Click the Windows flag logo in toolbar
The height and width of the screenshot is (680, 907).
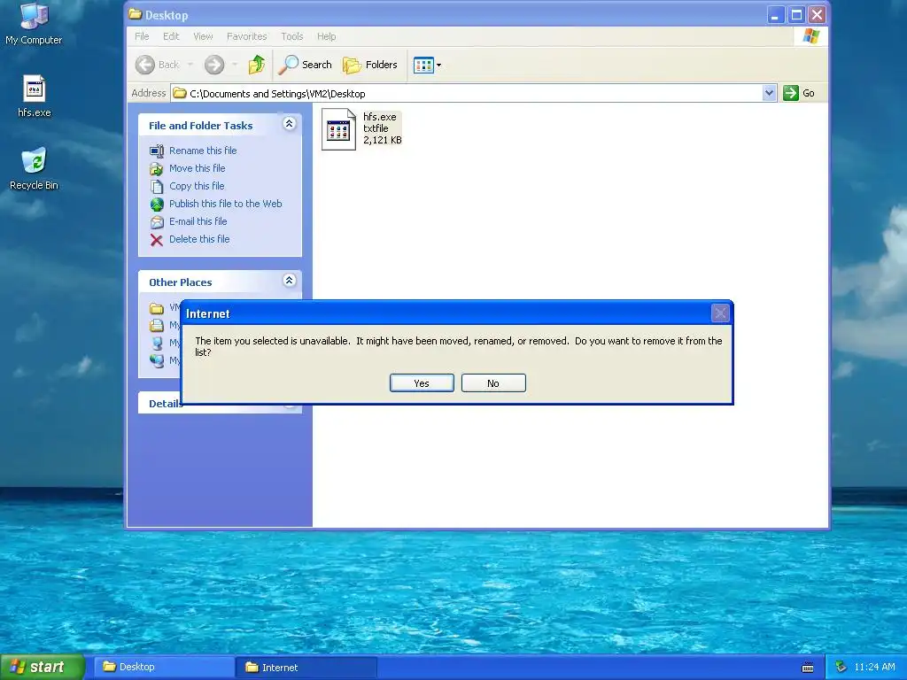point(811,36)
